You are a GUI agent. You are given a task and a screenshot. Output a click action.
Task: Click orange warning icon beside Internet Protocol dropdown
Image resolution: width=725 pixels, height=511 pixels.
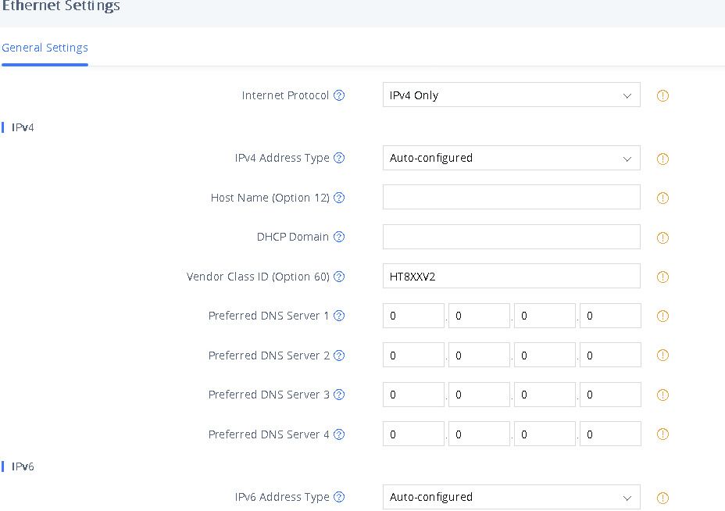[x=662, y=96]
